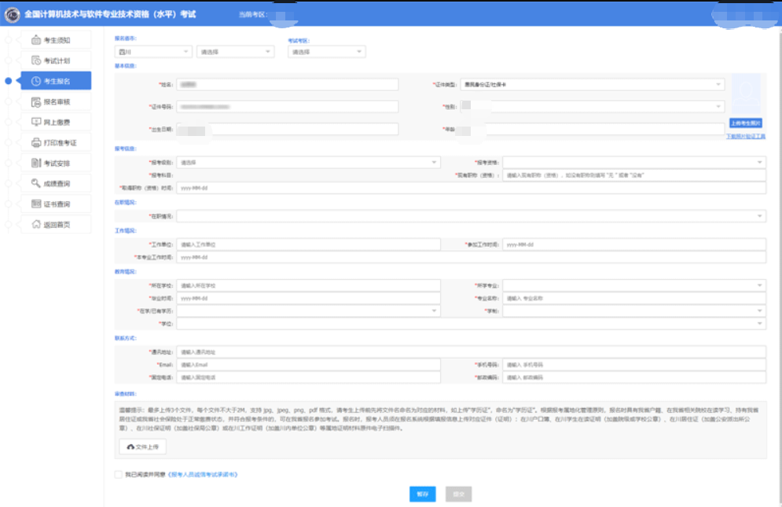Check the 我已阅读并同意 agreement checkbox
This screenshot has height=507, width=782.
(118, 475)
